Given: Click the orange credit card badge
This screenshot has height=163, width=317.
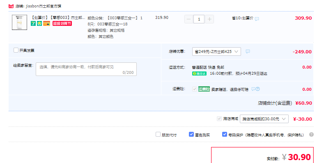Looking at the screenshot, I should 46,24.
